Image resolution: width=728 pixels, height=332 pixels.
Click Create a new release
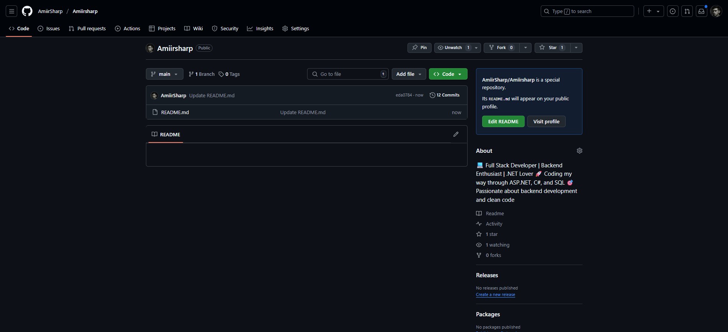[495, 295]
